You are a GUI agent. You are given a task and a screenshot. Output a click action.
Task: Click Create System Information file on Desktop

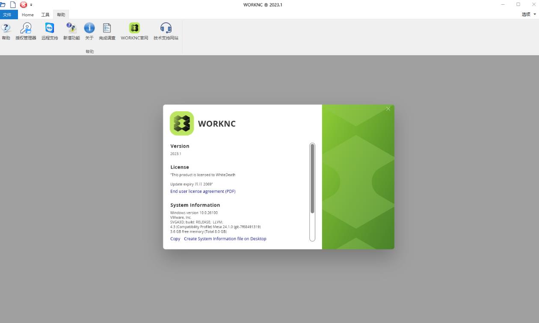coord(225,239)
